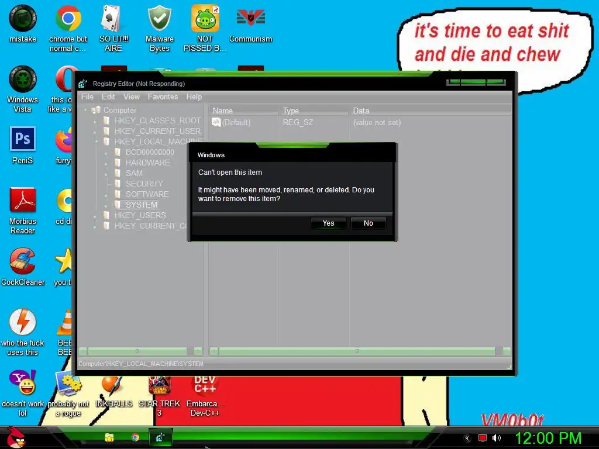Open the CockCleaner desktop icon
The image size is (599, 449).
(x=23, y=267)
